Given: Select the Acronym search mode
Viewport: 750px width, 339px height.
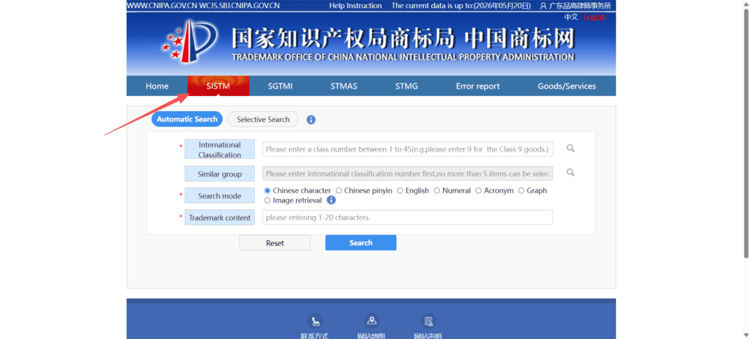Looking at the screenshot, I should tap(478, 190).
